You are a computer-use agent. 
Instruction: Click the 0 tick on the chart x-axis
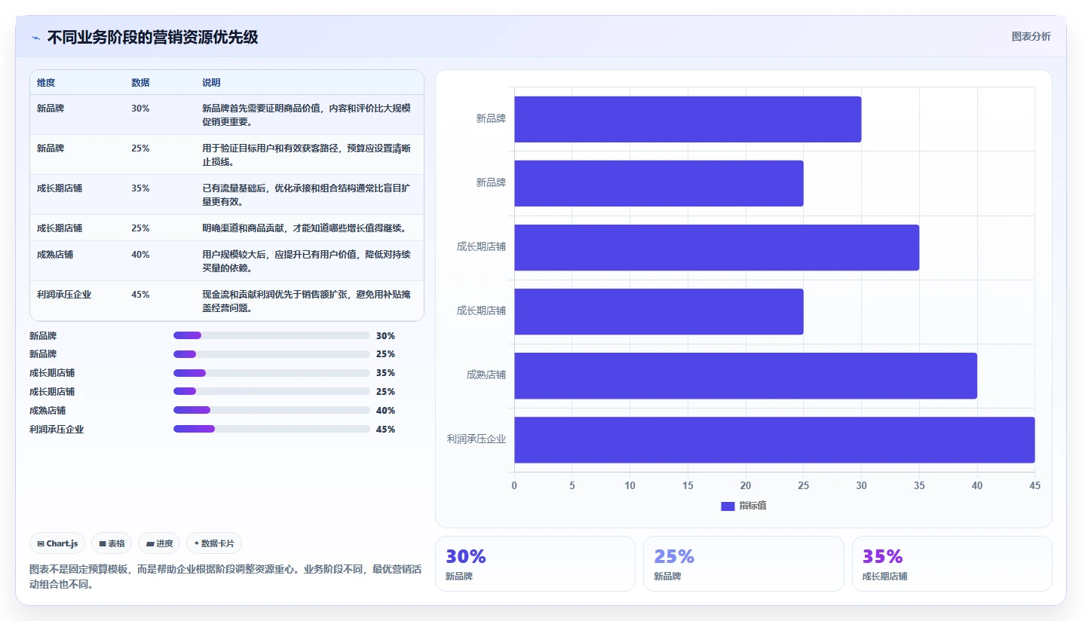point(514,486)
